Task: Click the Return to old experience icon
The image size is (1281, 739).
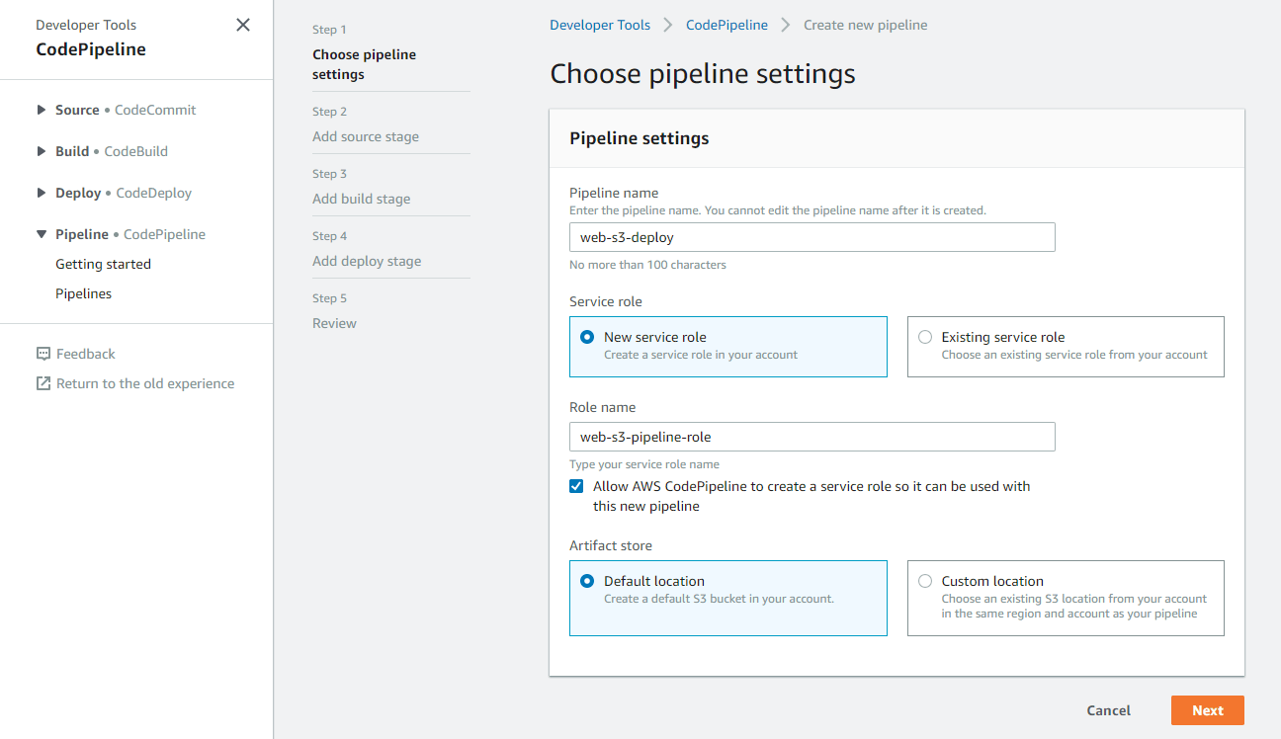Action: [43, 383]
